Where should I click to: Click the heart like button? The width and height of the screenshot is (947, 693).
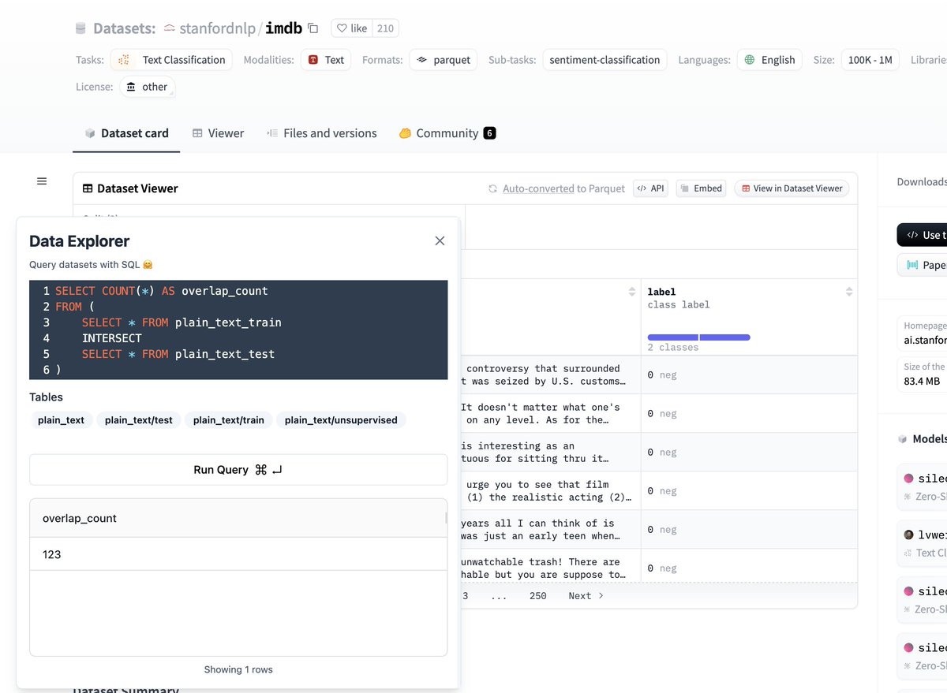[x=351, y=28]
